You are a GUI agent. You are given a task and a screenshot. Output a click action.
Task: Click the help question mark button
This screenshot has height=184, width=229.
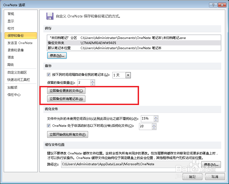[x=213, y=5]
